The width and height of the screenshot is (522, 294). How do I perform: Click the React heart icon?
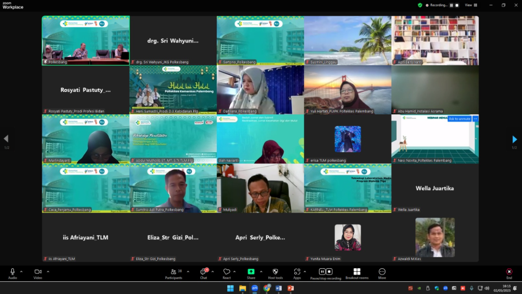click(227, 273)
